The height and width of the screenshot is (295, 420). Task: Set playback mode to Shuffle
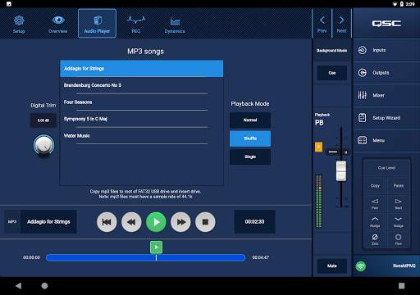click(x=250, y=138)
